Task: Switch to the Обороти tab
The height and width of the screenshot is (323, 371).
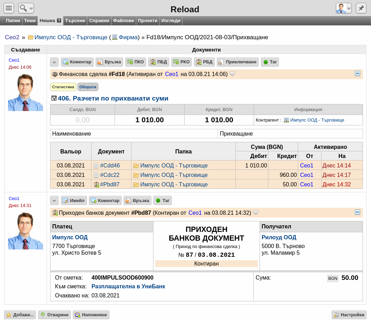Action: [x=88, y=87]
